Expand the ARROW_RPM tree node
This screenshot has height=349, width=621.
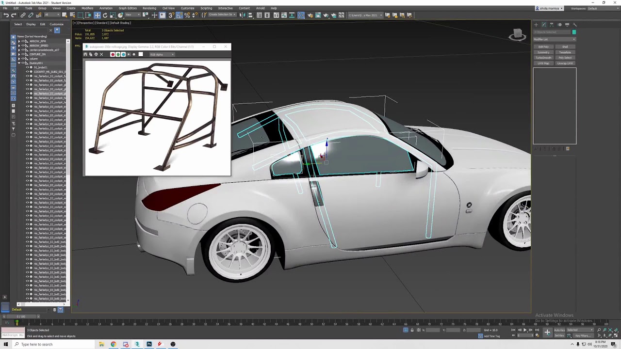click(x=19, y=41)
